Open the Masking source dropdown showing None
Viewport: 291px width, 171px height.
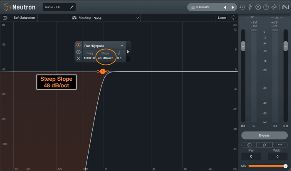point(116,18)
